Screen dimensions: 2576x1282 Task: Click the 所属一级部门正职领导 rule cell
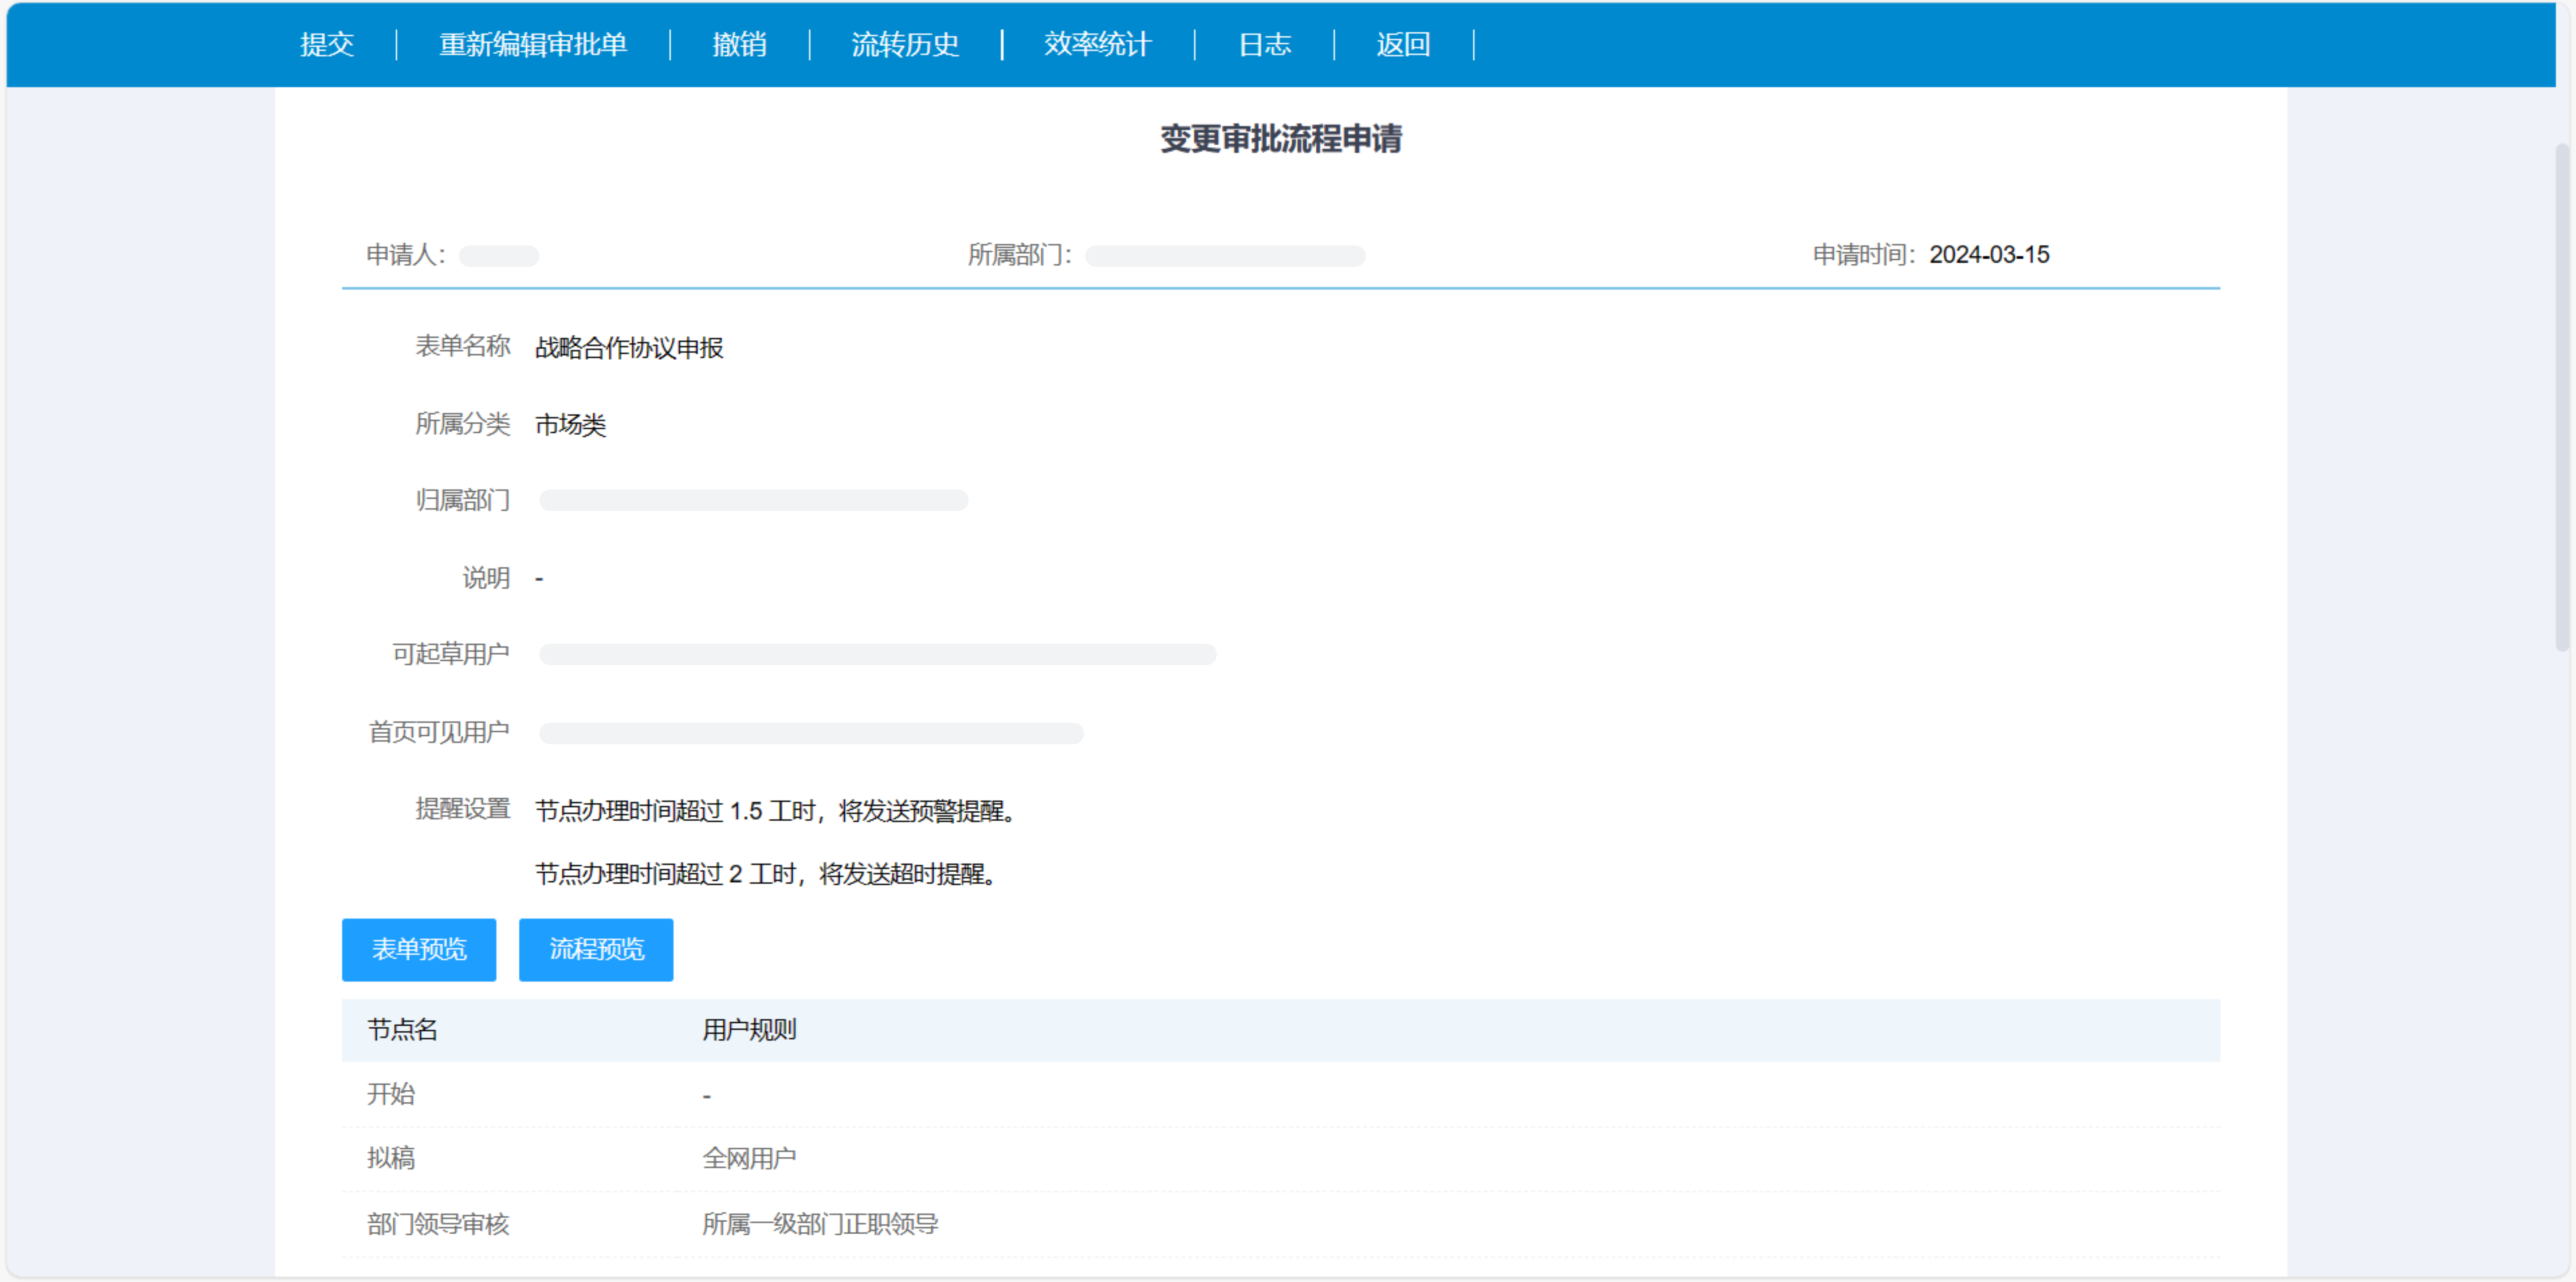820,1224
